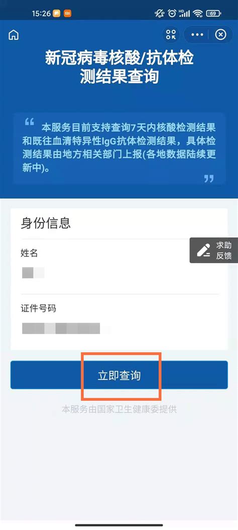Tap the orange Mi notification icon
Viewport: 238px width, 530px height.
pyautogui.click(x=67, y=14)
